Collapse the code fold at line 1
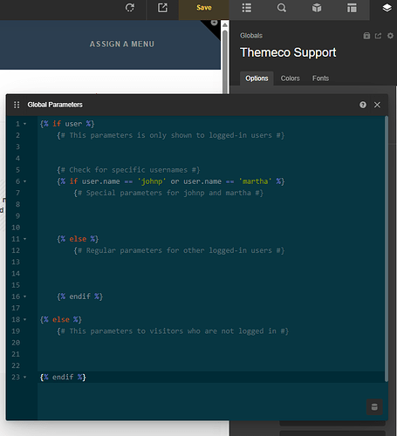The height and width of the screenshot is (436, 397). 25,124
